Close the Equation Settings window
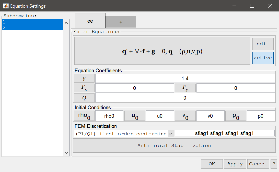Image resolution: width=279 pixels, height=172 pixels. [270, 6]
